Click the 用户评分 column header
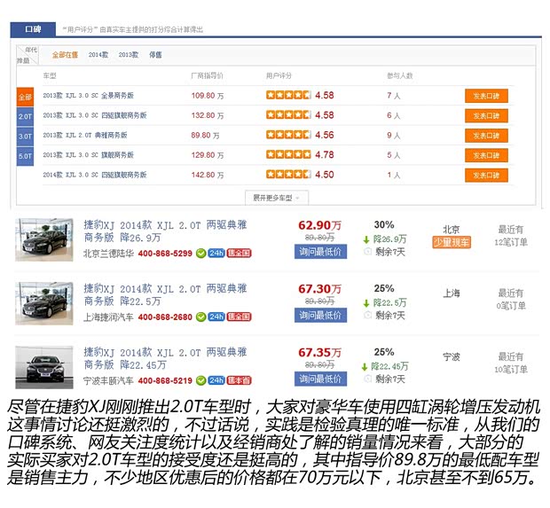This screenshot has height=508, width=550. tap(279, 75)
